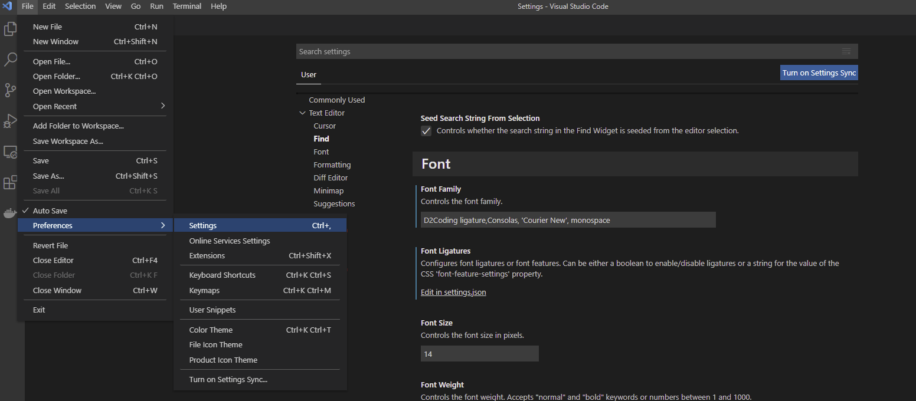Viewport: 916px width, 401px height.
Task: Toggle Seed Search String From Selection checkbox
Action: 426,131
